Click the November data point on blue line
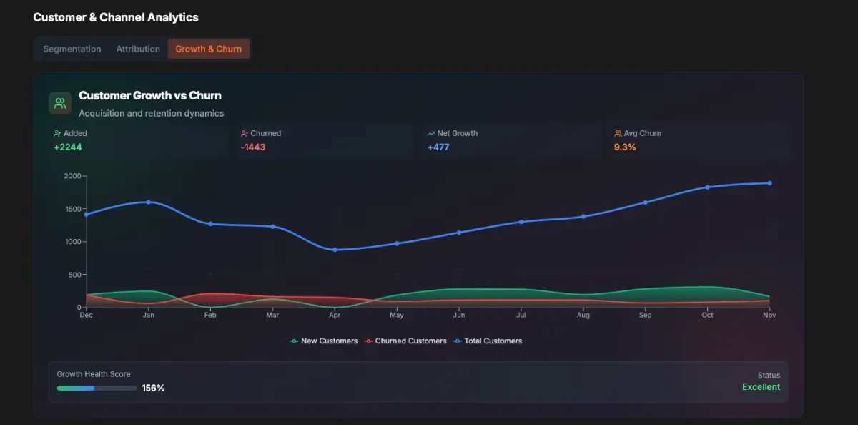Screen dimensions: 858x425 [x=769, y=183]
